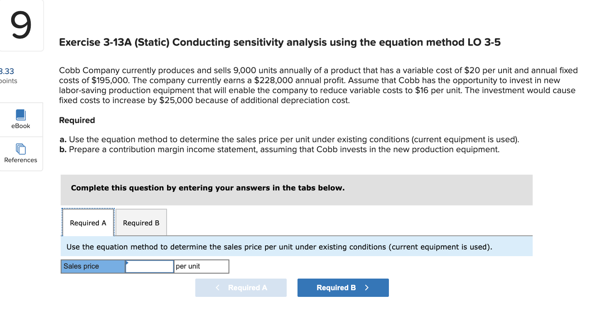This screenshot has width=590, height=316.
Task: Open the eBook resource
Action: pos(21,119)
